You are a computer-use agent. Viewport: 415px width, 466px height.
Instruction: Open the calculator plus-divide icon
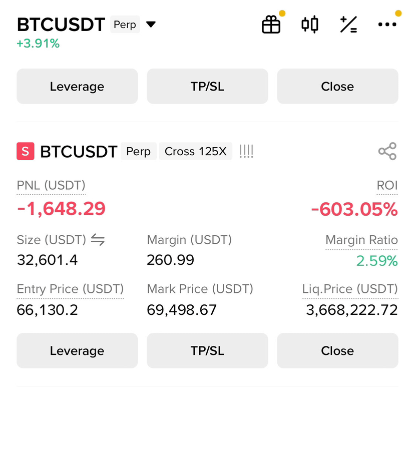[x=348, y=25]
